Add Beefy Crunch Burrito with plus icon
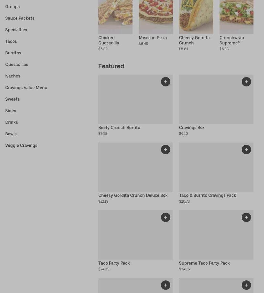This screenshot has height=293, width=264. click(x=165, y=82)
